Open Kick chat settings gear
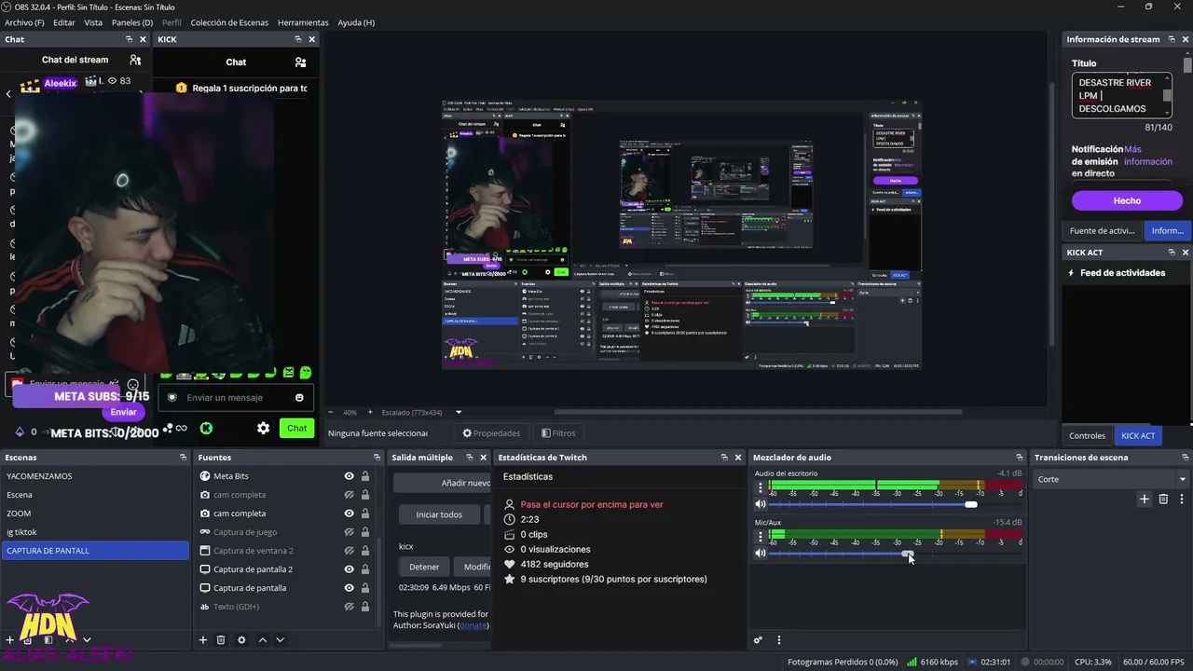 click(264, 428)
